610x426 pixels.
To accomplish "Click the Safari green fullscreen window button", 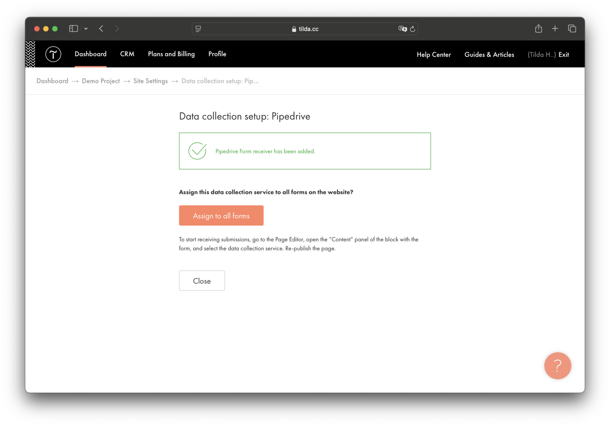I will click(x=55, y=29).
